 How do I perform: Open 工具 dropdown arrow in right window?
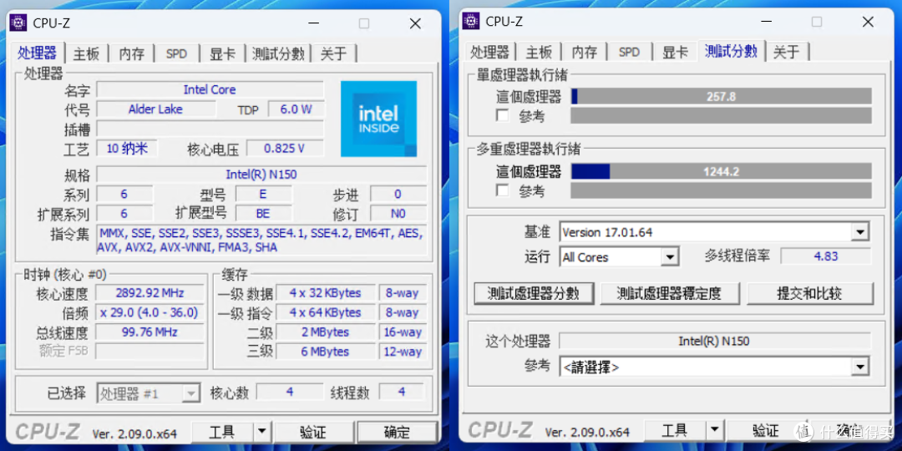point(714,430)
